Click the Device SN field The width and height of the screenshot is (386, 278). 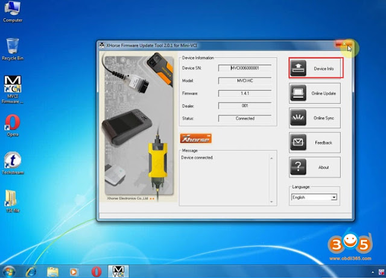point(245,68)
